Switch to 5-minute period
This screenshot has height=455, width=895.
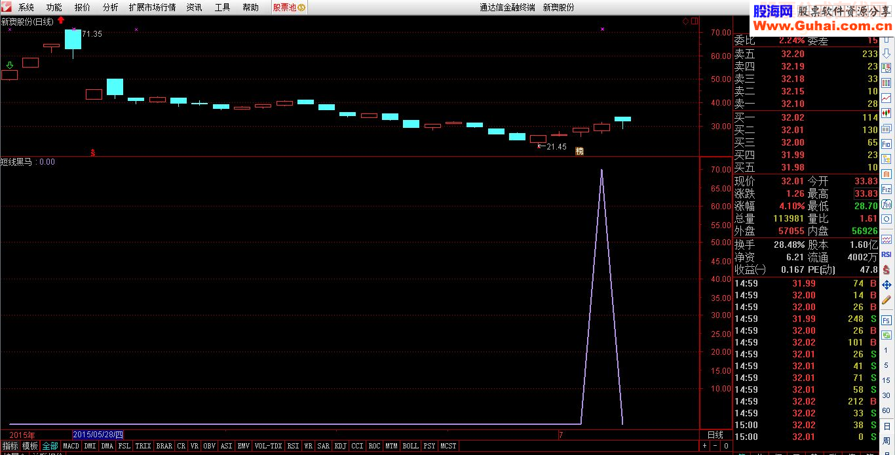click(886, 366)
